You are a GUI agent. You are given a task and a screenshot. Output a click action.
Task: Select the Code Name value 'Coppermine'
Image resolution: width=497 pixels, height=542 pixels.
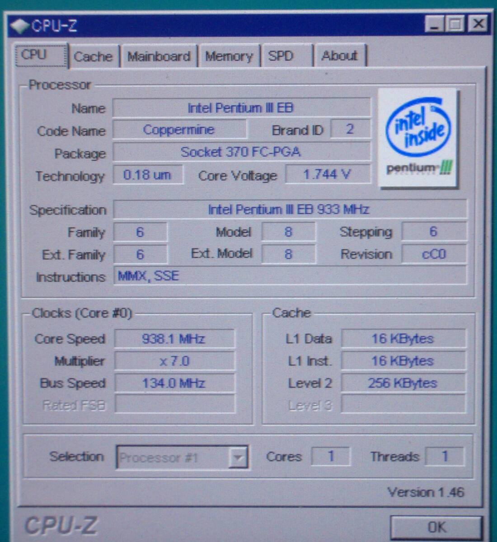tap(179, 130)
